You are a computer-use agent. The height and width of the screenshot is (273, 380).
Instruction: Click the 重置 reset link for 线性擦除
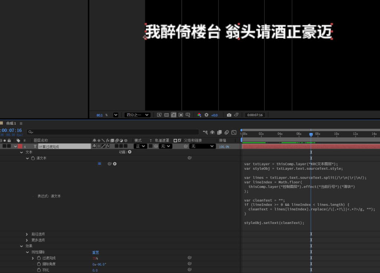95,252
